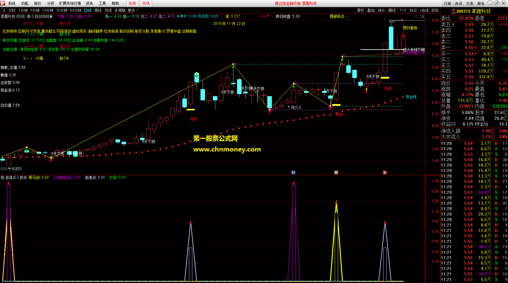Select the 日线 period
The width and height of the screenshot is (508, 283).
pos(88,10)
